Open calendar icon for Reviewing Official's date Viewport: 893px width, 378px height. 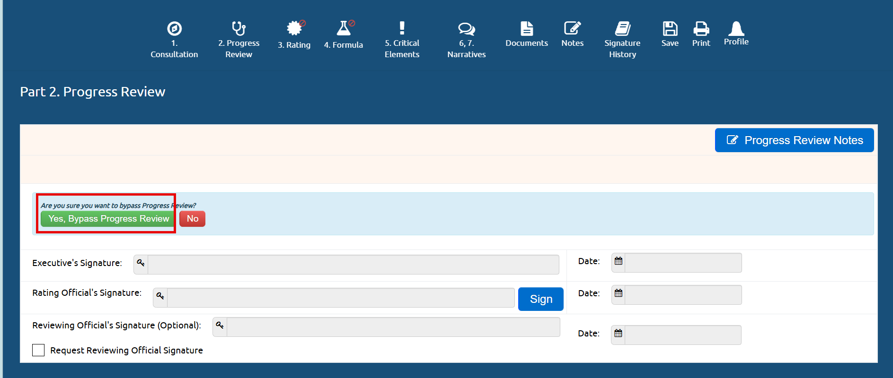point(618,334)
